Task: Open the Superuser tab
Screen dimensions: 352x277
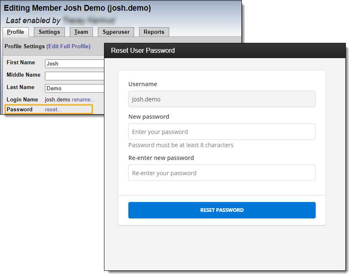Action: click(116, 32)
